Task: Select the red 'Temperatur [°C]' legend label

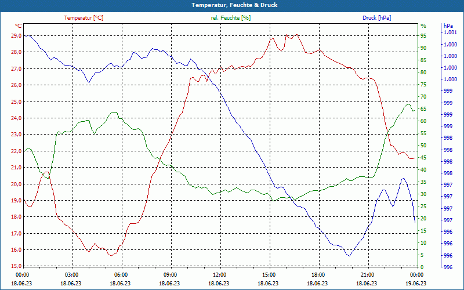Action: click(x=84, y=18)
